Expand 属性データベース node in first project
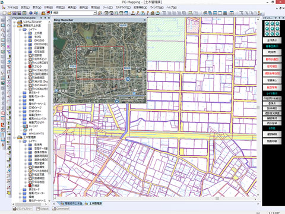The height and width of the screenshot is (214, 285). tap(20, 104)
